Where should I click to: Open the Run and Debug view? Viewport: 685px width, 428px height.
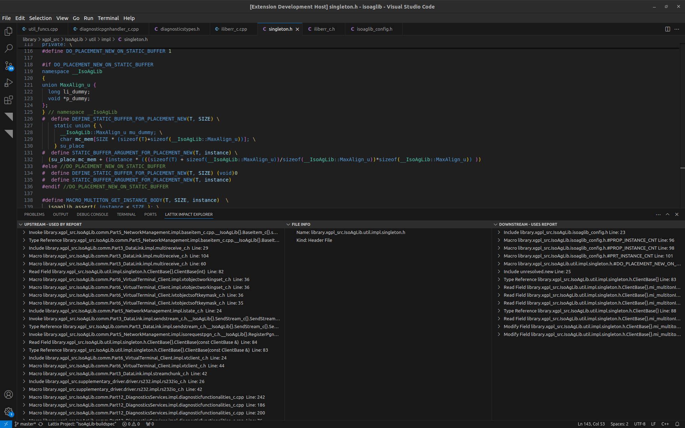coord(9,83)
